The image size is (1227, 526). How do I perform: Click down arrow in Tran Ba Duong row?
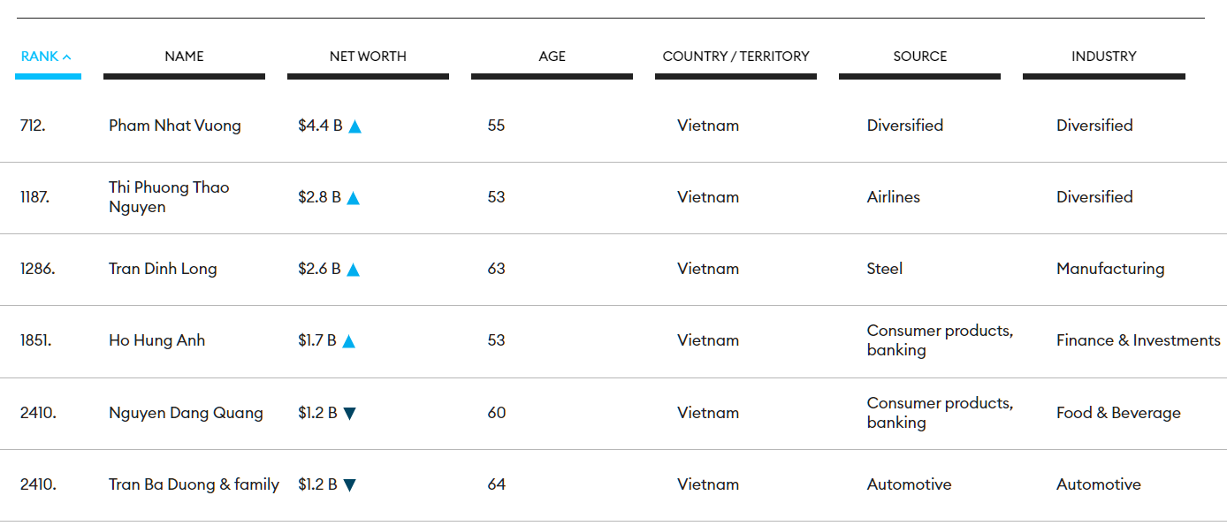tap(350, 485)
